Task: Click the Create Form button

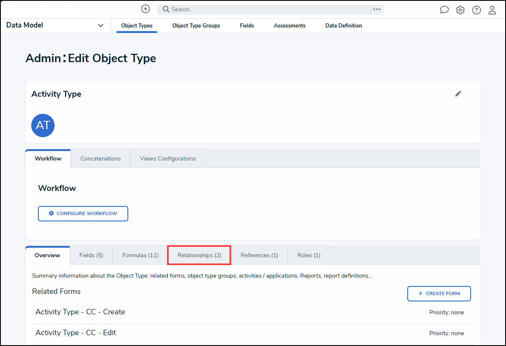Action: tap(439, 293)
